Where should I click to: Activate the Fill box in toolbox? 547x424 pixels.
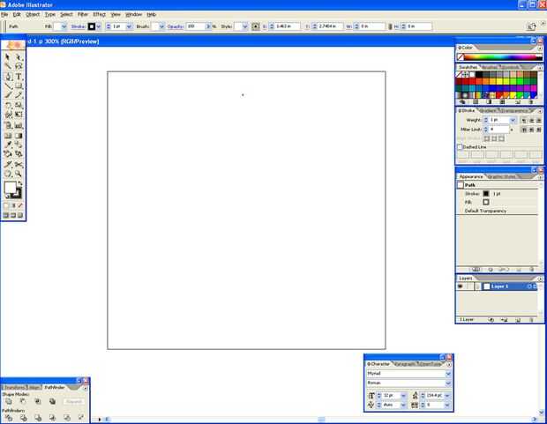[10, 187]
